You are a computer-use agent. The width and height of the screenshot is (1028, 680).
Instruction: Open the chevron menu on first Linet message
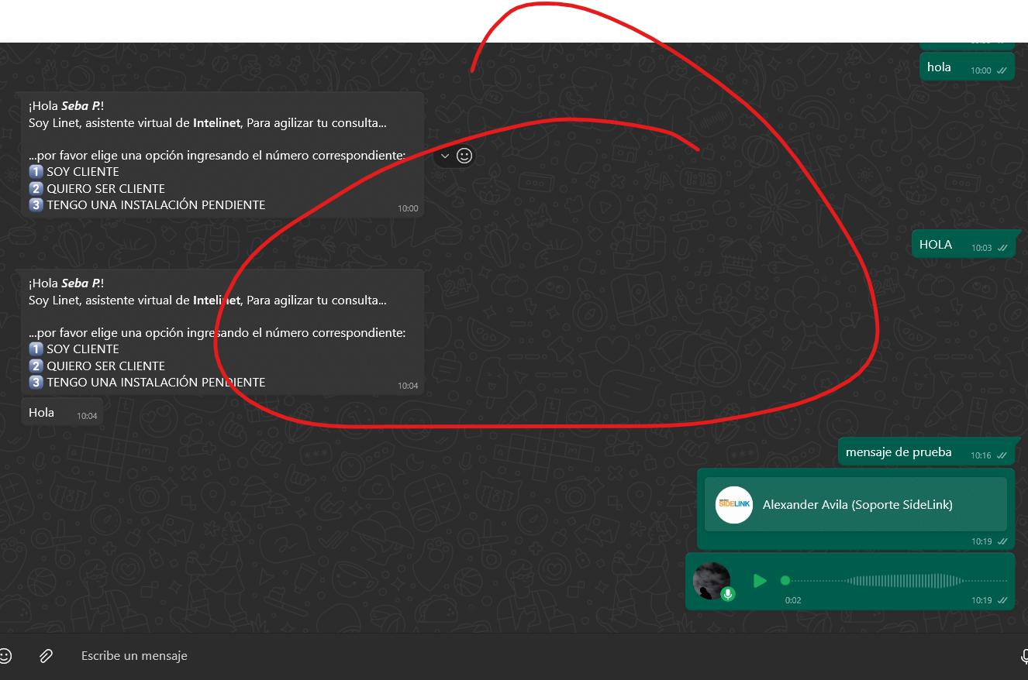tap(445, 156)
